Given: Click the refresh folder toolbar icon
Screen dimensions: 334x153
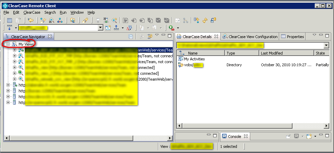Looking at the screenshot, I should pos(73,21).
